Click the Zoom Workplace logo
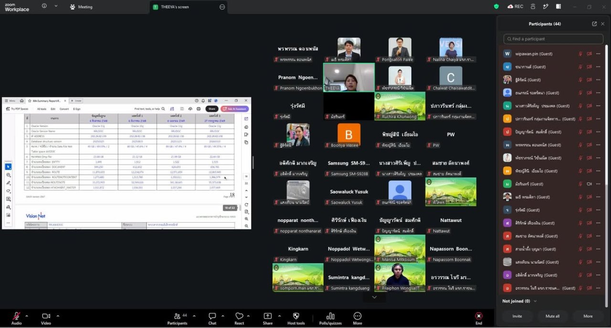This screenshot has height=328, width=611. [x=17, y=7]
